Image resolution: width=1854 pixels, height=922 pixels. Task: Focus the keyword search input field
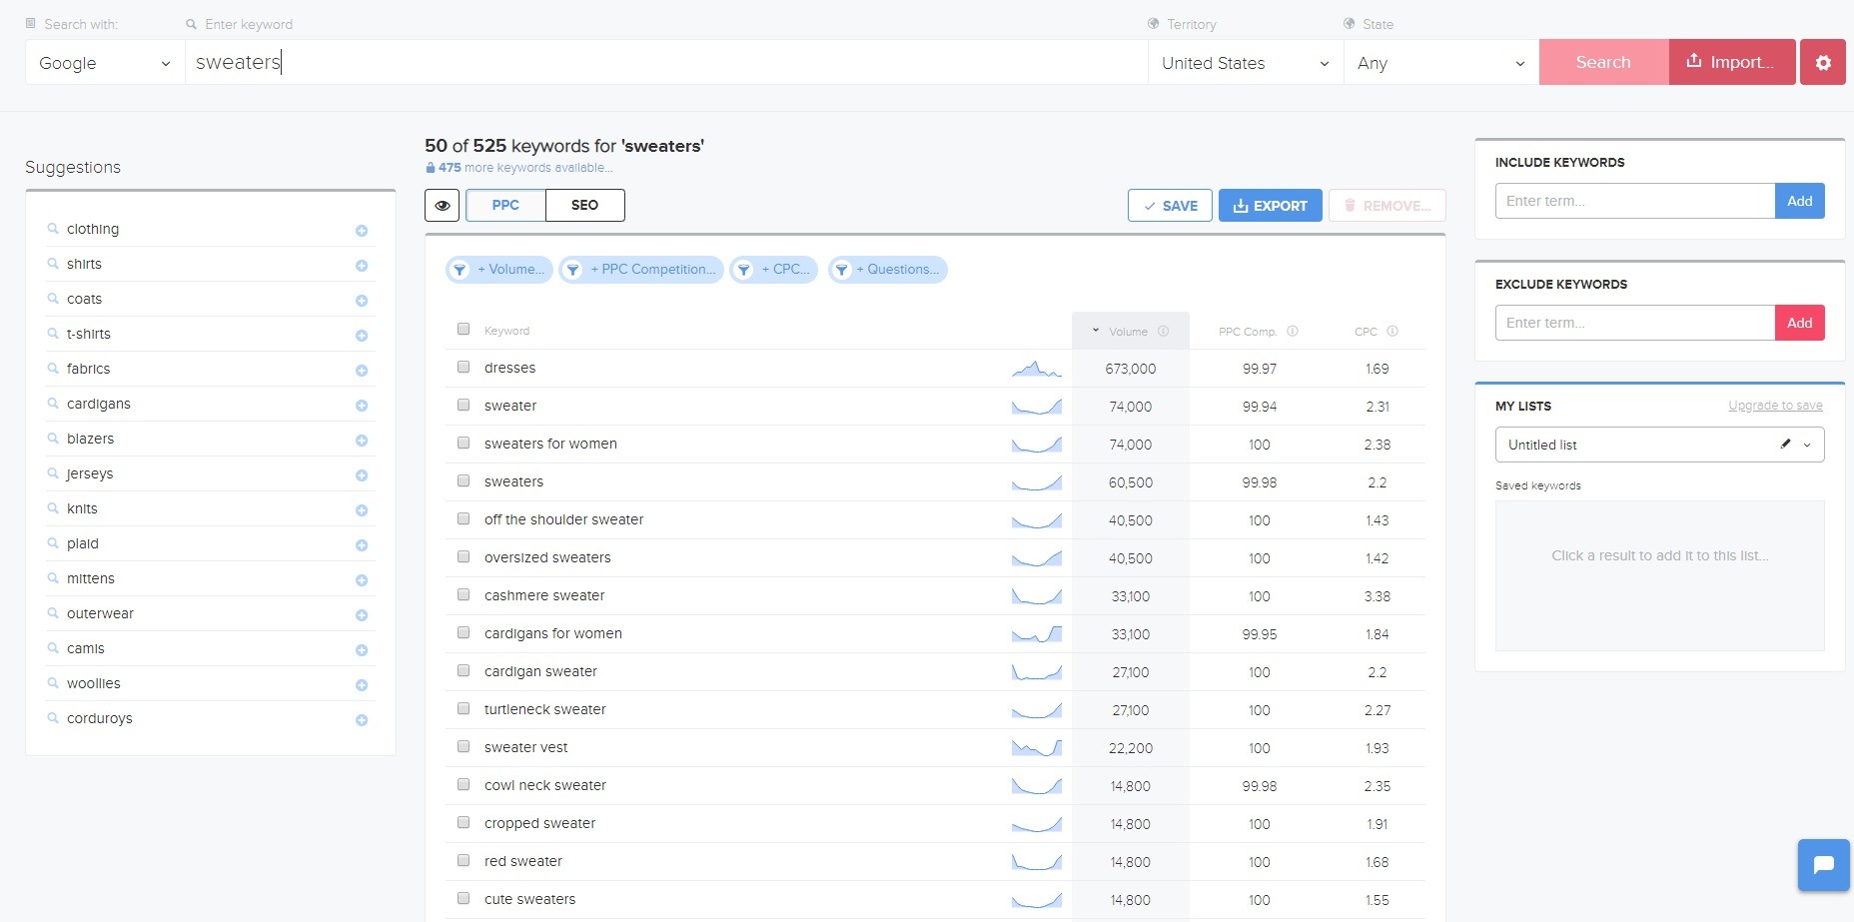coord(666,62)
